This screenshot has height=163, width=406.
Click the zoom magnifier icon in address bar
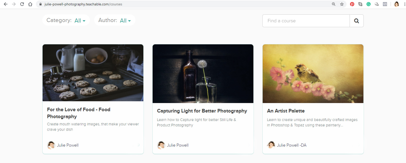(334, 4)
